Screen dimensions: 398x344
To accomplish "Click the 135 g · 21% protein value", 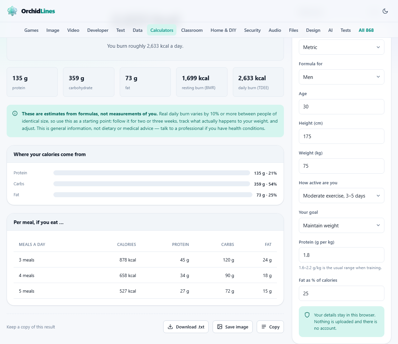I will coord(265,173).
